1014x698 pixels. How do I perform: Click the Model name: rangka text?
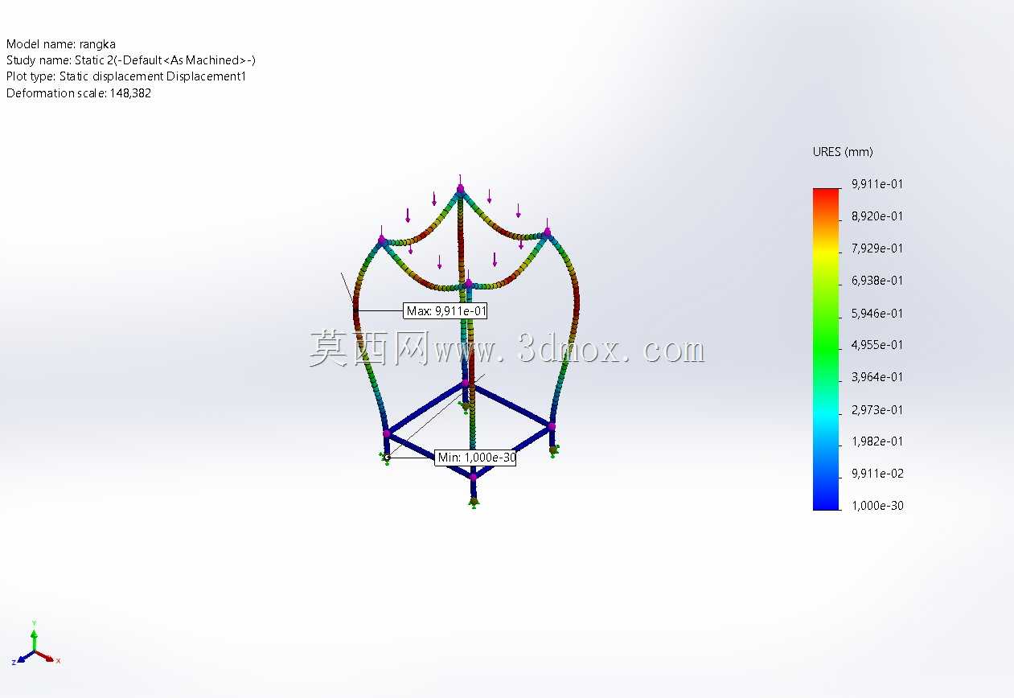pos(61,44)
